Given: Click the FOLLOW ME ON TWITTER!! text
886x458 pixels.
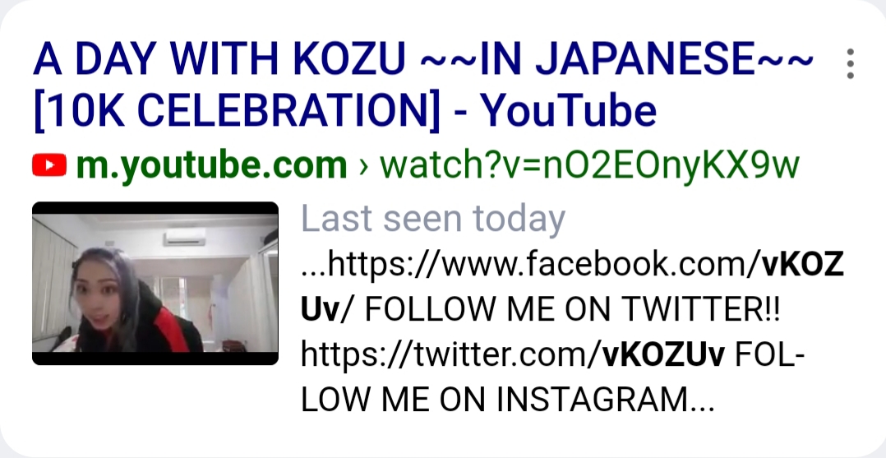Looking at the screenshot, I should point(572,310).
